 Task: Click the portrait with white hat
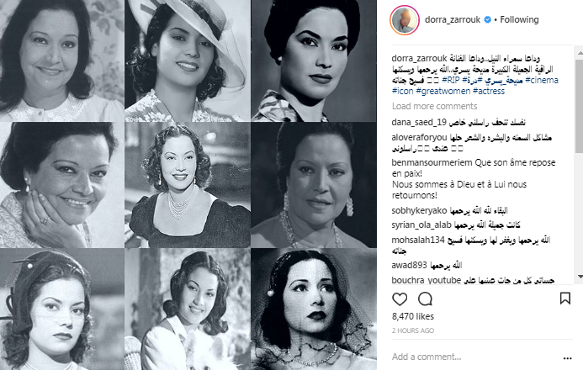coord(187,61)
